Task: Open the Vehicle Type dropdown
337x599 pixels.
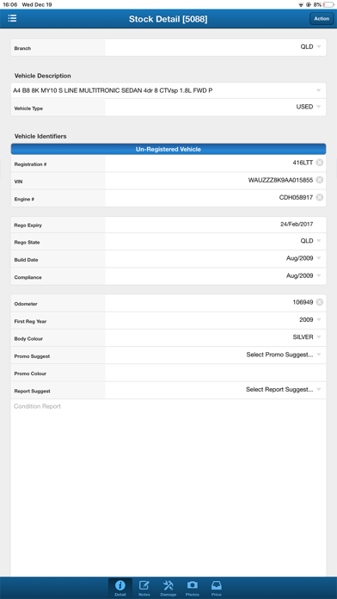Action: 216,108
